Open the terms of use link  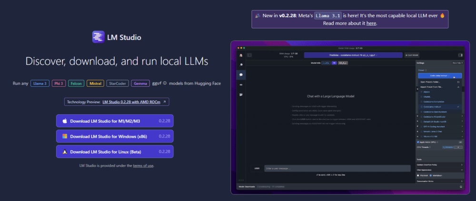click(x=143, y=165)
